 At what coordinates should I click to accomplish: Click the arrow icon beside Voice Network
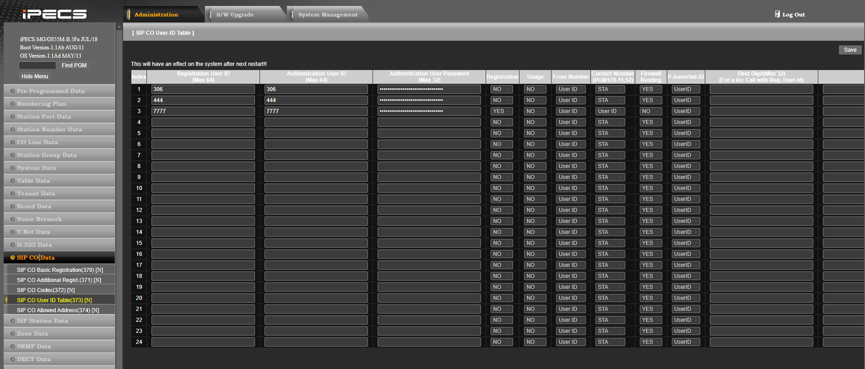[13, 219]
